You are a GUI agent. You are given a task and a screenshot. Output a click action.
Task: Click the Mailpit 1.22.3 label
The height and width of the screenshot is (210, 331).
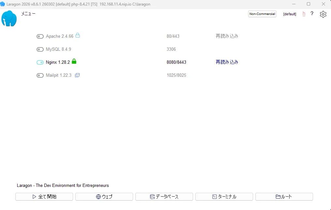pyautogui.click(x=59, y=75)
